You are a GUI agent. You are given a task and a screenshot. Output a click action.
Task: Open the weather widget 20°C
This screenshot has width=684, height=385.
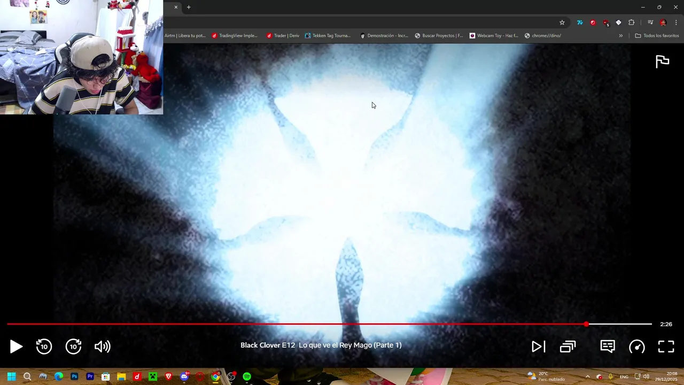(x=546, y=376)
